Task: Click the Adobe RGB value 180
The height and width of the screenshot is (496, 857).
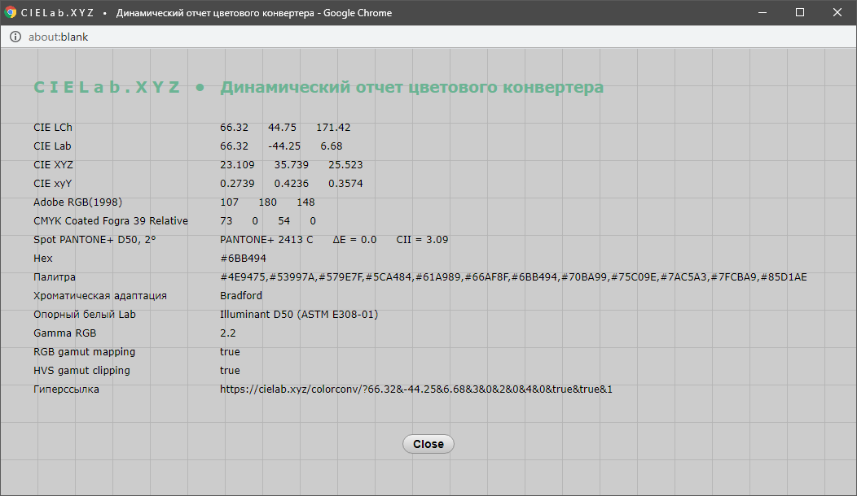Action: point(267,202)
